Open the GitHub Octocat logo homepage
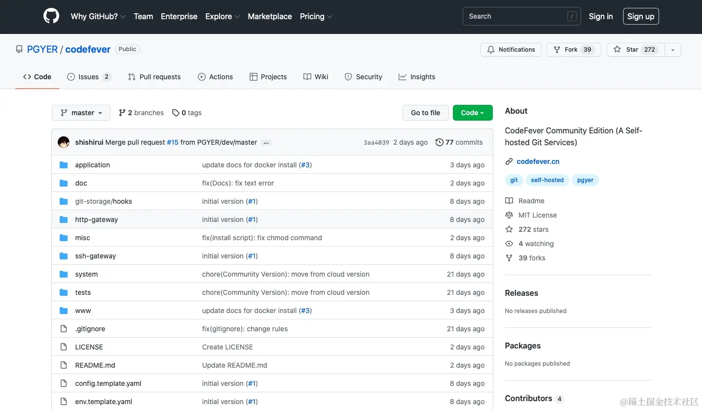 [51, 16]
